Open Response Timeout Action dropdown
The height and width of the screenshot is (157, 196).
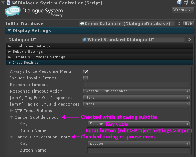[x=137, y=91]
